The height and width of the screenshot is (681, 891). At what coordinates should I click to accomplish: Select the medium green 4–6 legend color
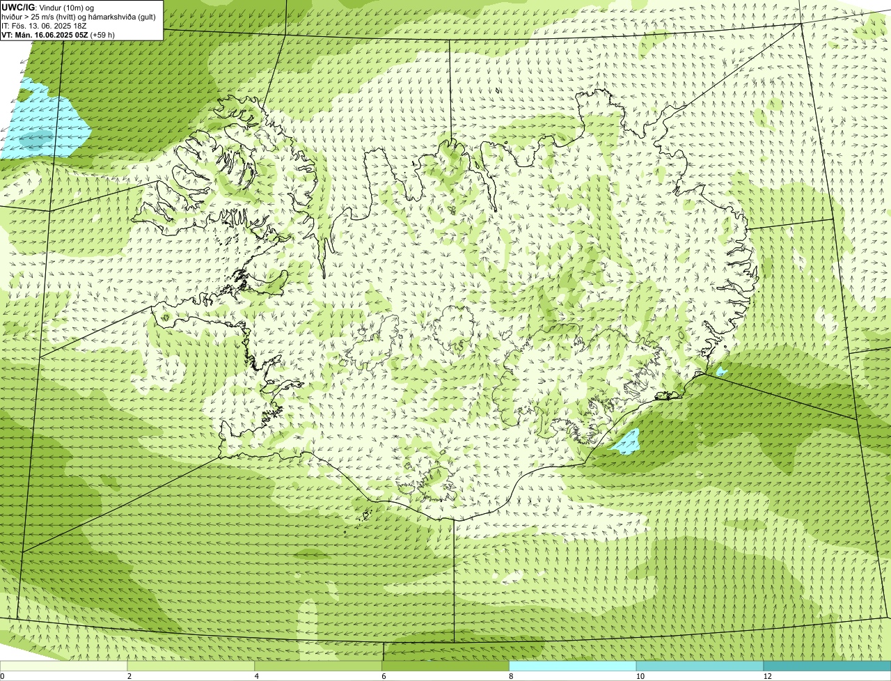(319, 666)
